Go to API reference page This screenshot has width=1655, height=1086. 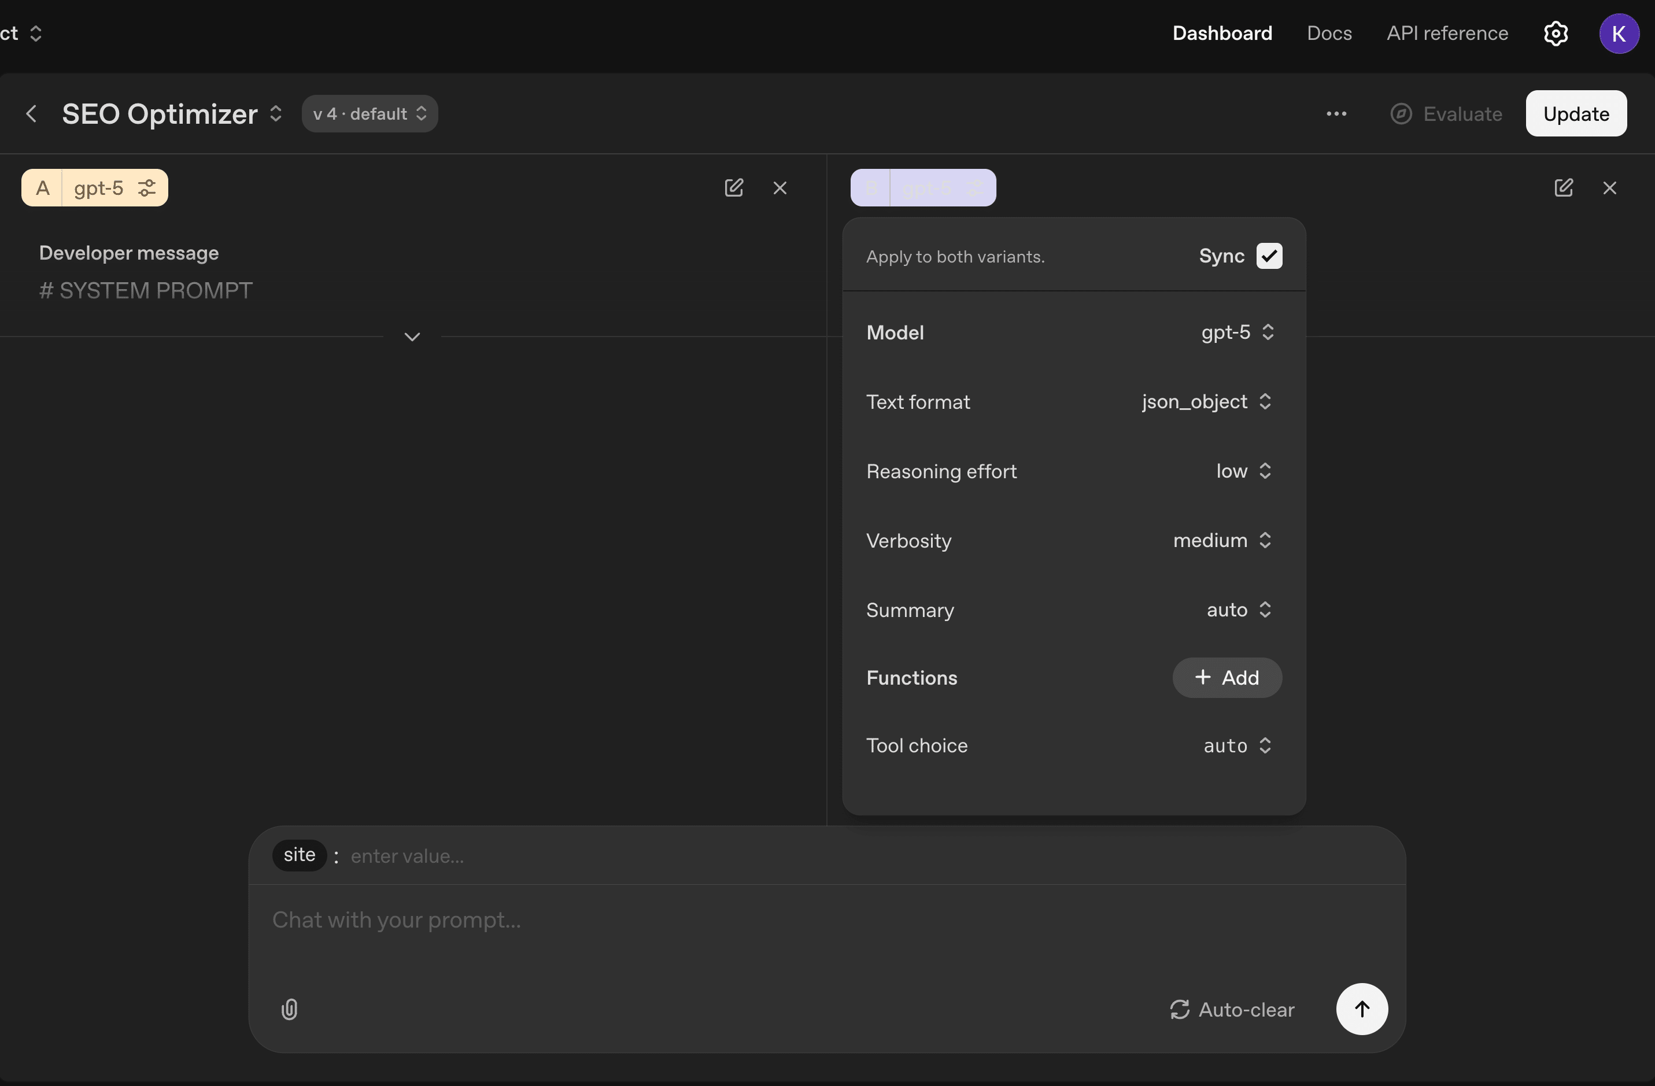tap(1447, 34)
